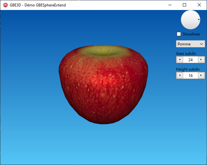Click the window title bar text
Screen dimensions: 207x165
tap(38, 5)
